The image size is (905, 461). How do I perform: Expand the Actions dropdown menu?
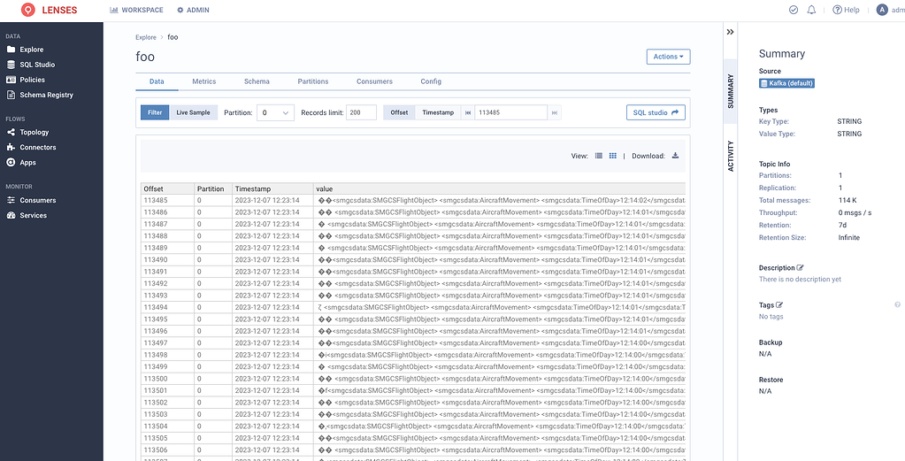(x=668, y=57)
